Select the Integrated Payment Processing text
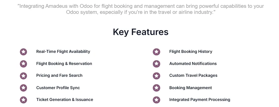Screen dimensions: 279x107 (200, 100)
